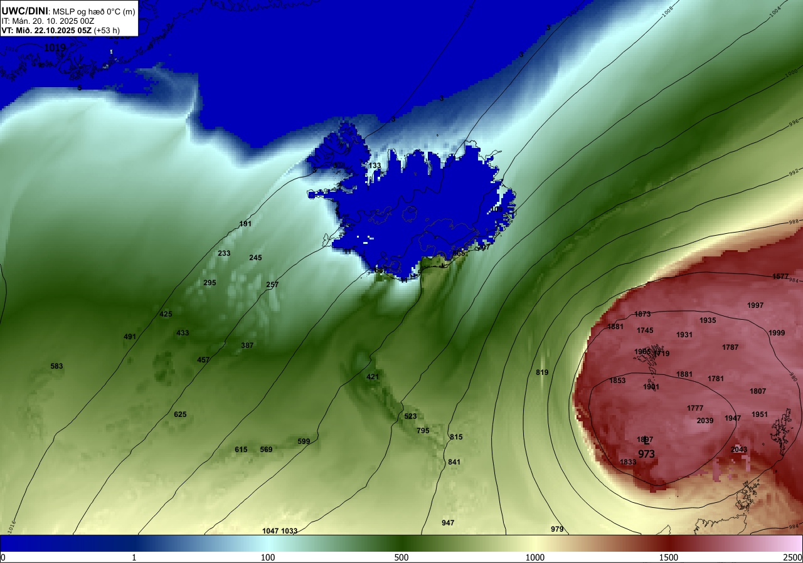Viewport: 803px width, 563px height.
Task: Click the 425 height value
Action: pyautogui.click(x=166, y=314)
